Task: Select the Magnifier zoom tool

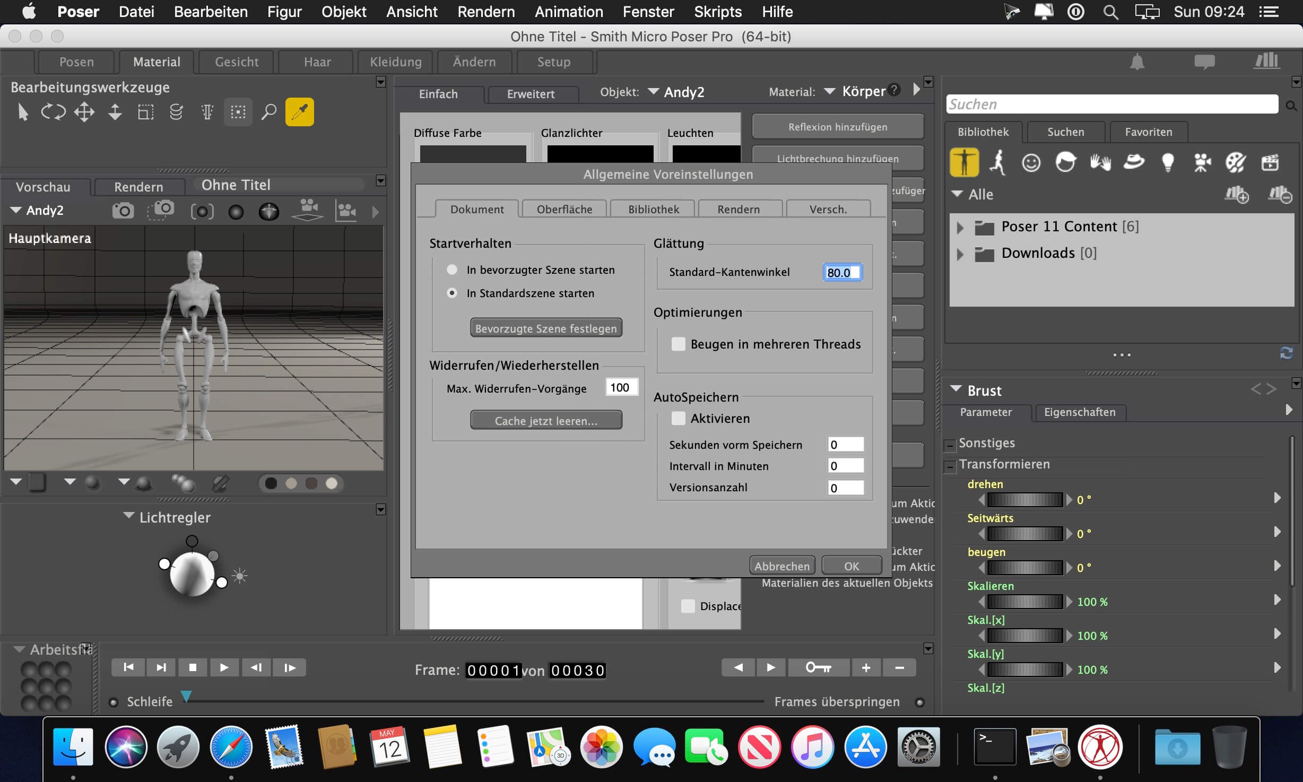Action: point(269,112)
